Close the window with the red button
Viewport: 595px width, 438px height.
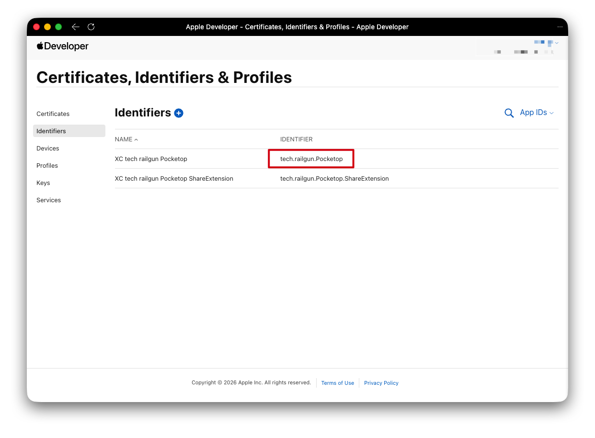(36, 27)
